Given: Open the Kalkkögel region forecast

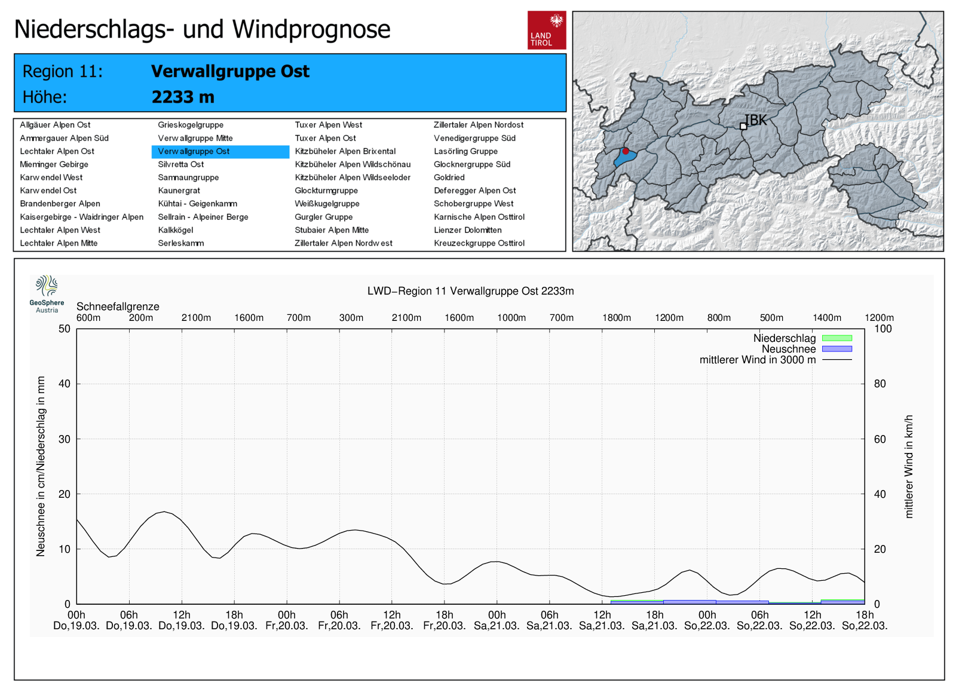Looking at the screenshot, I should pyautogui.click(x=175, y=230).
